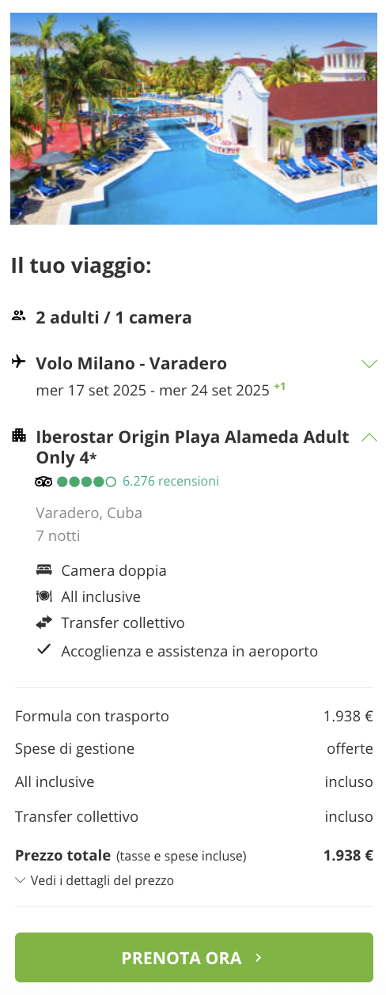Viewport: 386px width, 995px height.
Task: Expand Vedi i dettagli del prezzo
Action: coord(95,880)
